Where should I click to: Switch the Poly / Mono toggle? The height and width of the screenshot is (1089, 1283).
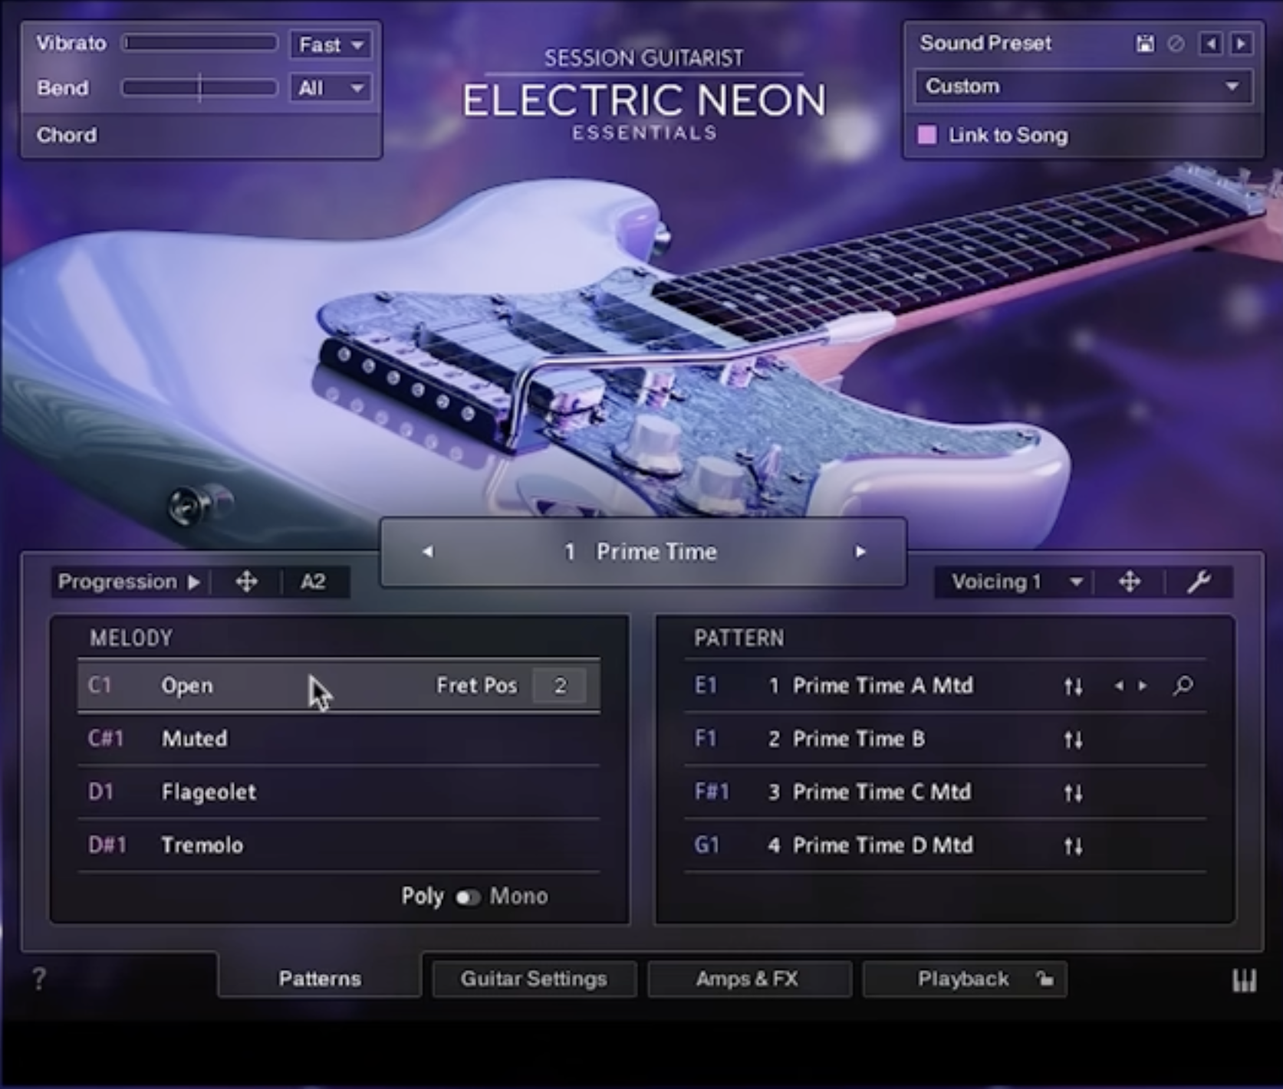(468, 897)
